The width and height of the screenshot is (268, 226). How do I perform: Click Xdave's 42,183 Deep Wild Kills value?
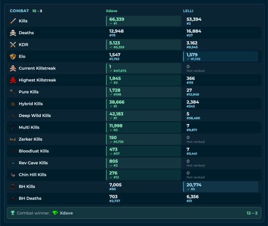(116, 114)
